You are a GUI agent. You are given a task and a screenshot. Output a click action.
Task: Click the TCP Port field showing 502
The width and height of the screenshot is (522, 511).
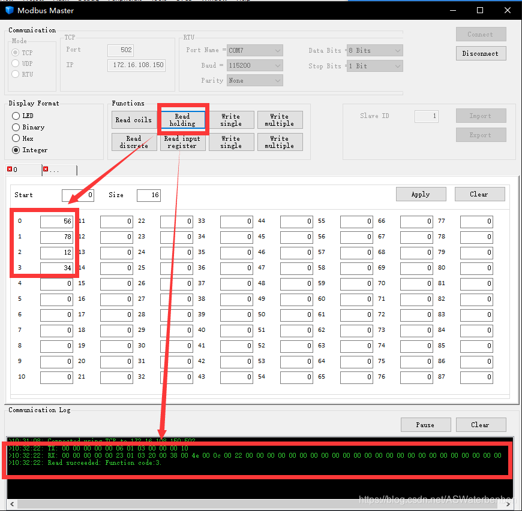pos(121,50)
